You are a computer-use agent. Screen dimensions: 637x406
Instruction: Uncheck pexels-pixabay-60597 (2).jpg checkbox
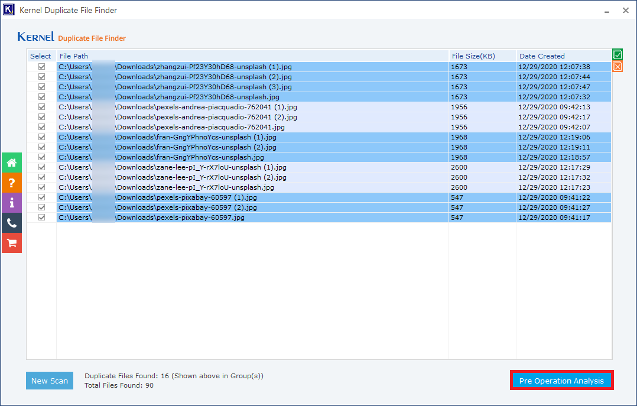click(41, 207)
